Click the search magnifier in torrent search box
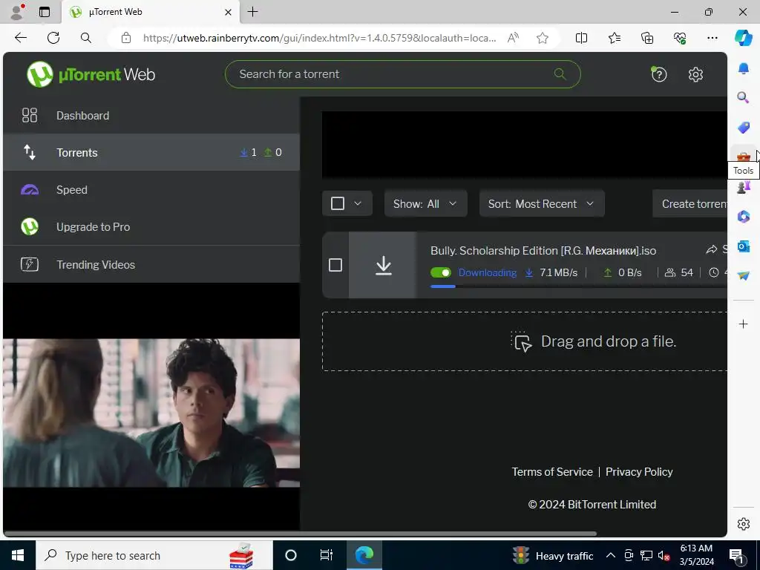The image size is (760, 570). coord(560,73)
